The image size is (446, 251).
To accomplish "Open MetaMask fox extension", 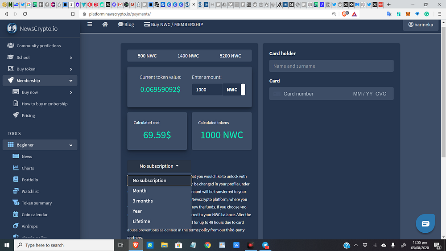I will click(408, 14).
